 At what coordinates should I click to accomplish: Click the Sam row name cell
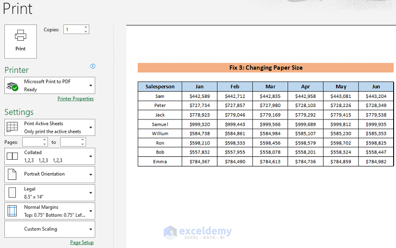pos(160,96)
